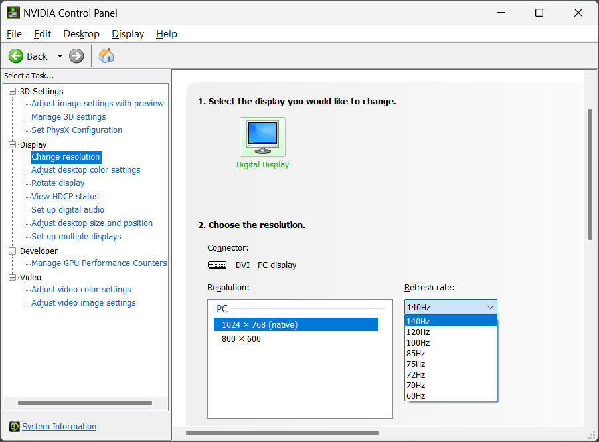
Task: Maximize the NVIDIA Control Panel window
Action: coord(539,13)
